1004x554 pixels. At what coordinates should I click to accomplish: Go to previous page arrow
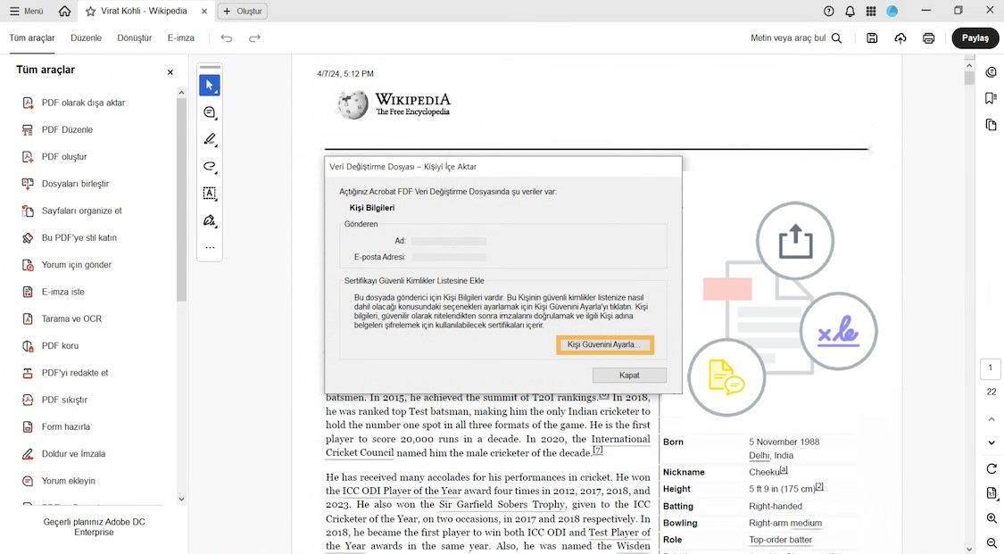coord(992,419)
